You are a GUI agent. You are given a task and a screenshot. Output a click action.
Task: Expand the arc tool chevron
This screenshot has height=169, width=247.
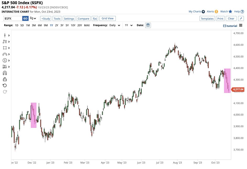pyautogui.click(x=9, y=54)
